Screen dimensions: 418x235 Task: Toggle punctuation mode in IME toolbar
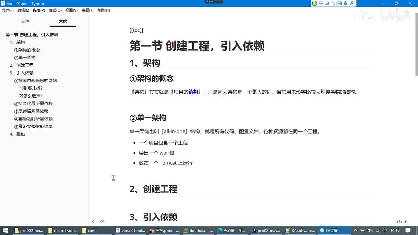point(333,3)
